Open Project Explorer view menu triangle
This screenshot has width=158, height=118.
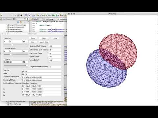(28, 22)
